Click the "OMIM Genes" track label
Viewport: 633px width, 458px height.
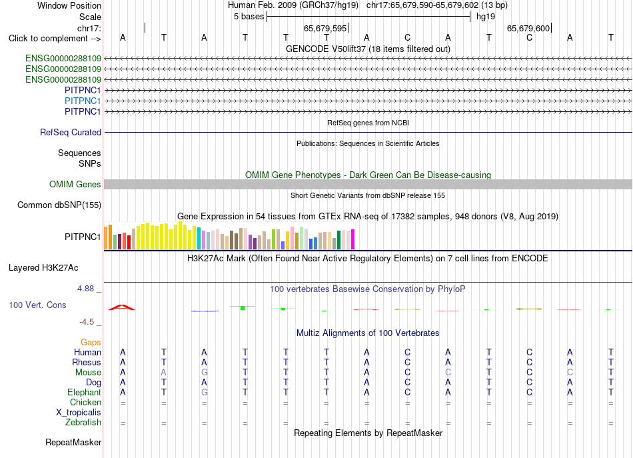(x=75, y=184)
